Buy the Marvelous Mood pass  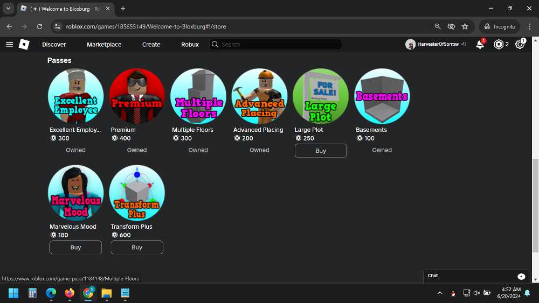[x=75, y=248]
